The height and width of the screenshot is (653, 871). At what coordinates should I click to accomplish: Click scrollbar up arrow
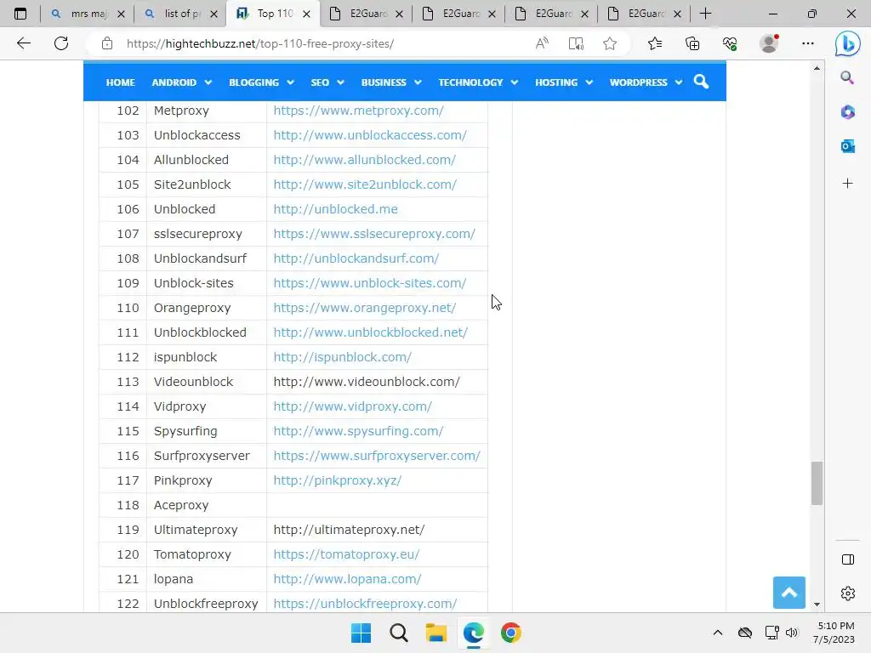817,68
